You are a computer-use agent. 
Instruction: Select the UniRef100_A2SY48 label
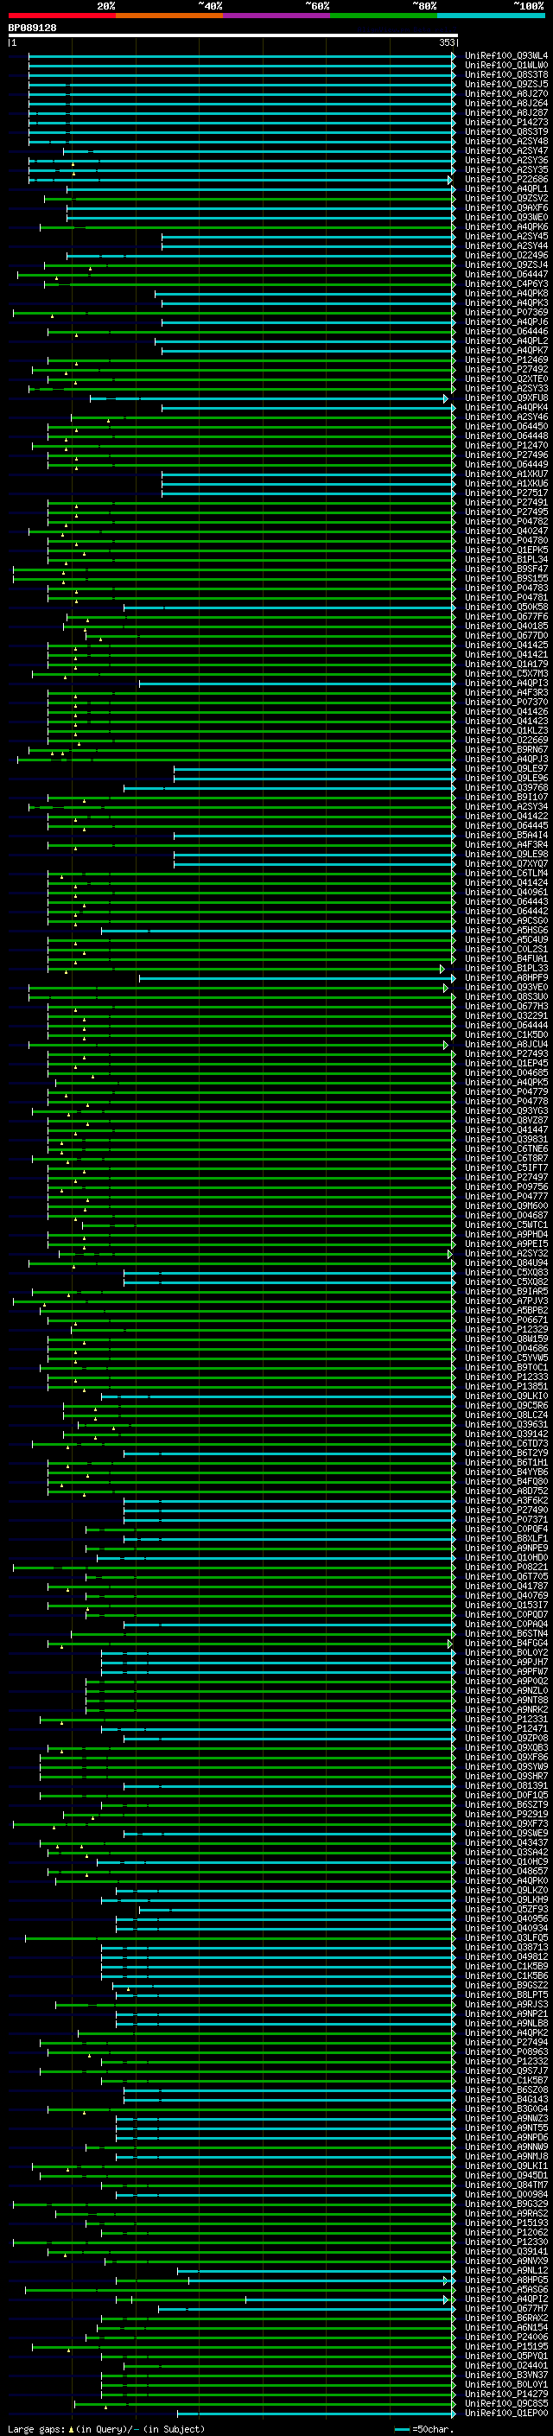(505, 141)
